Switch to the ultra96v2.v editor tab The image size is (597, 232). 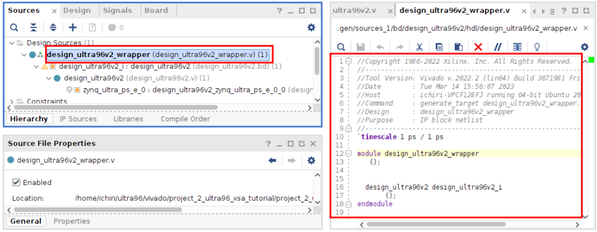coord(354,10)
